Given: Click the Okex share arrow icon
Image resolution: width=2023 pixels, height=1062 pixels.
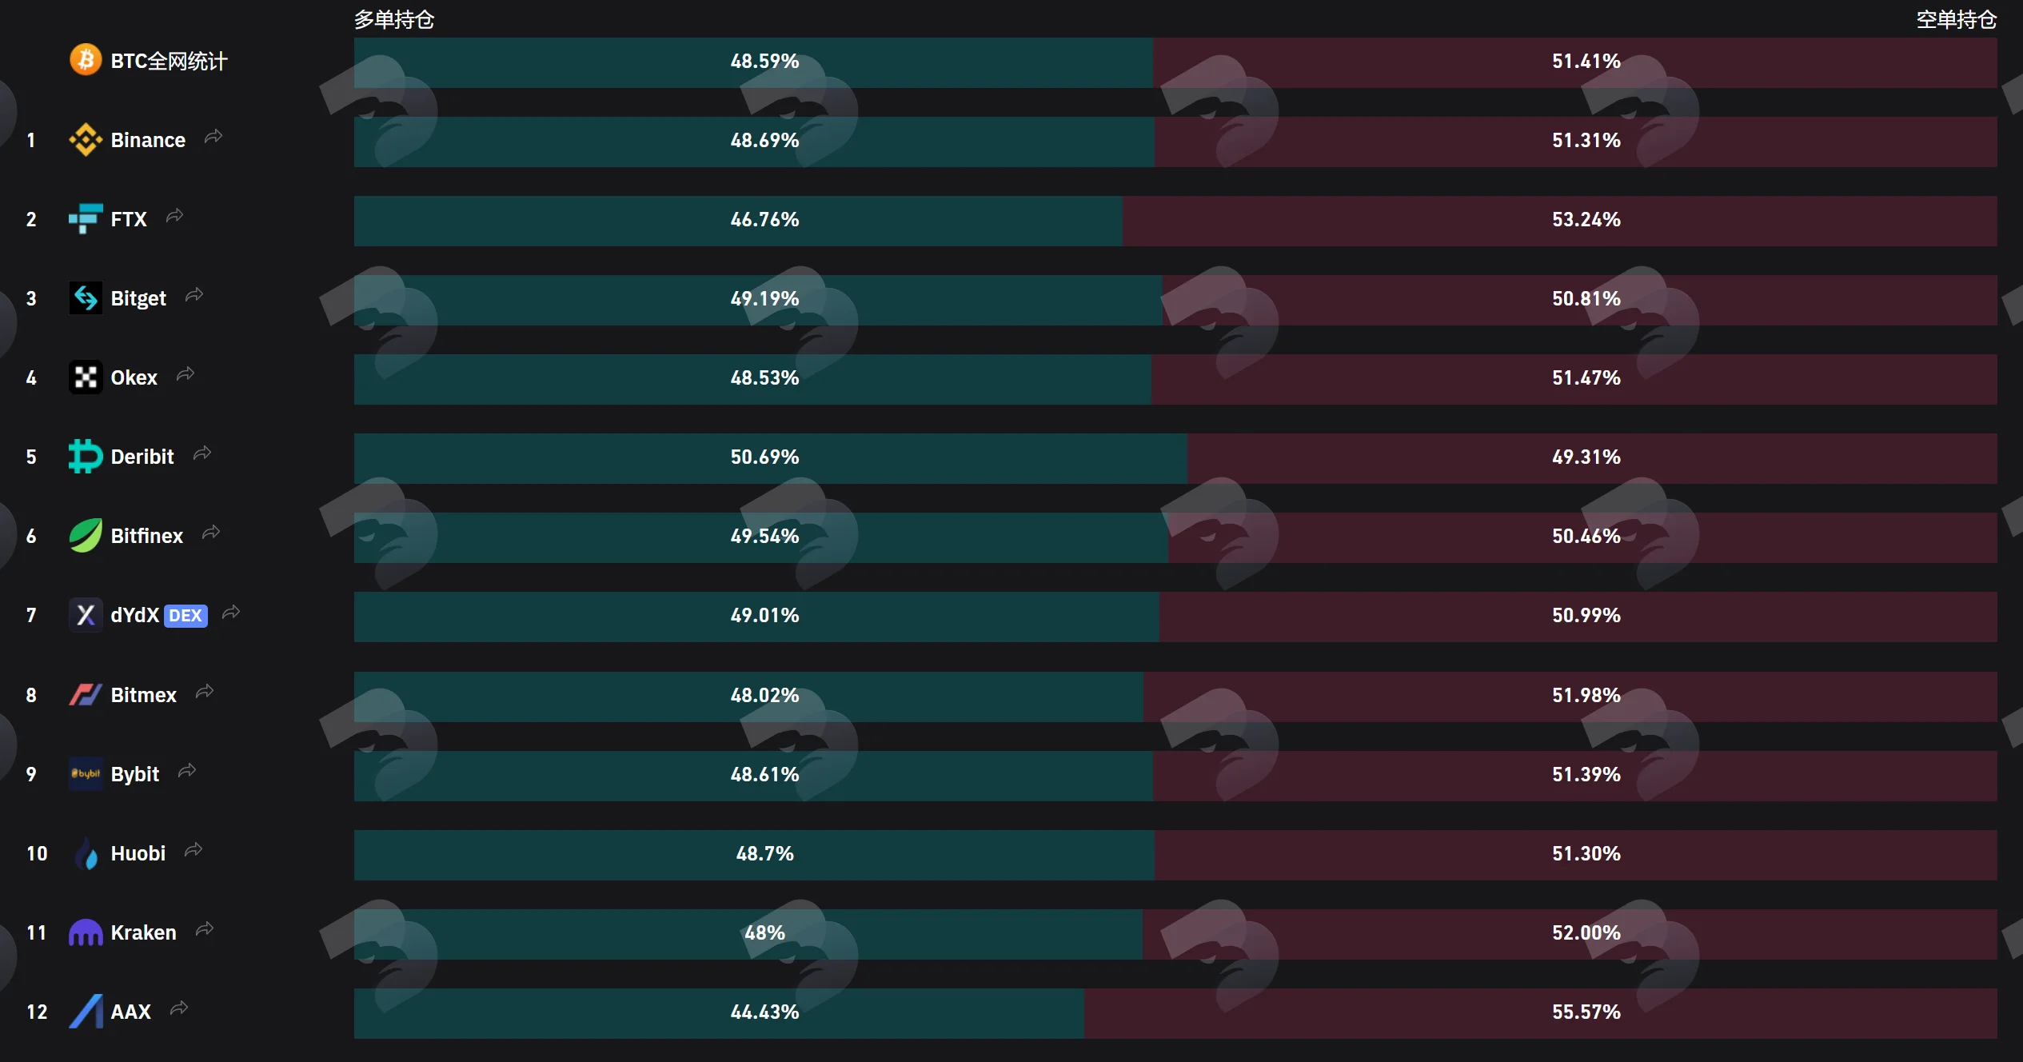Looking at the screenshot, I should 186,374.
